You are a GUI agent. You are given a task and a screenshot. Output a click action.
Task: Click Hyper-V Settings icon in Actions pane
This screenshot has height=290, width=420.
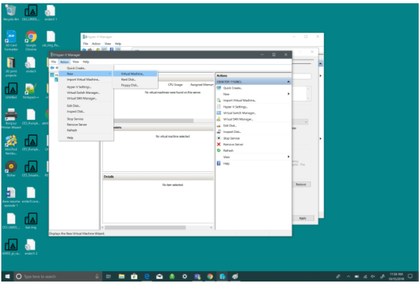tap(218, 107)
